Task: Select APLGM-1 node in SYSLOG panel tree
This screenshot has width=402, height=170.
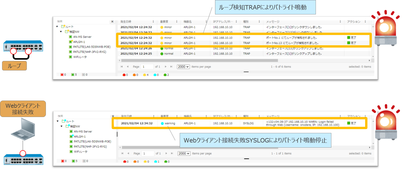Action: coord(78,137)
